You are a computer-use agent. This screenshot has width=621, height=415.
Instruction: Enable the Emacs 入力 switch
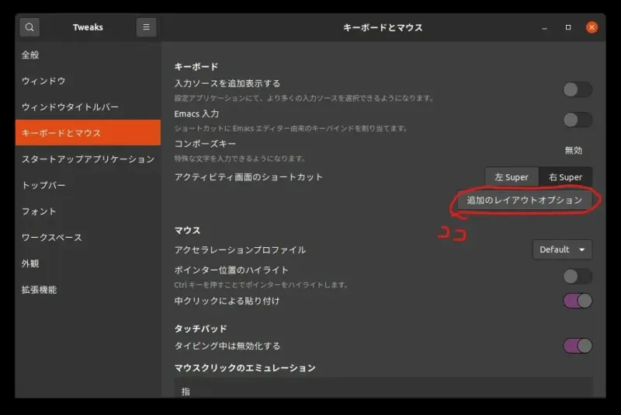point(578,120)
